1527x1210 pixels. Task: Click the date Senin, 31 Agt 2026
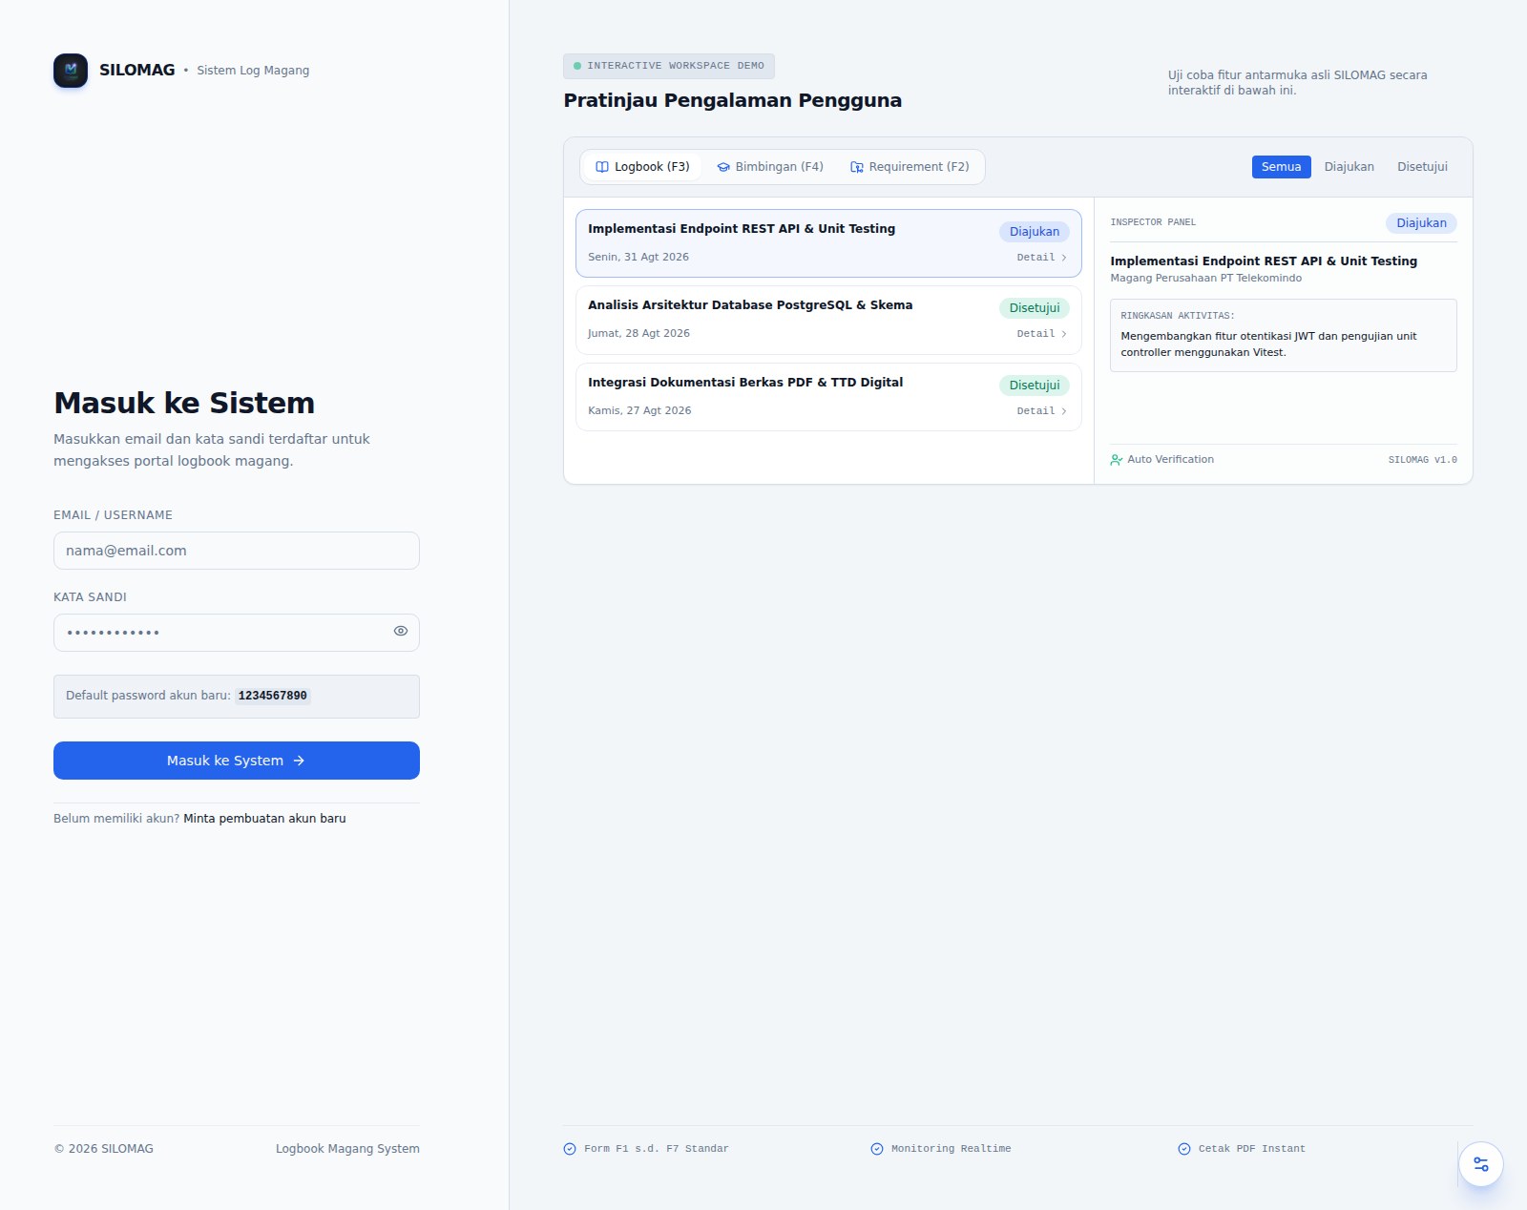click(638, 258)
